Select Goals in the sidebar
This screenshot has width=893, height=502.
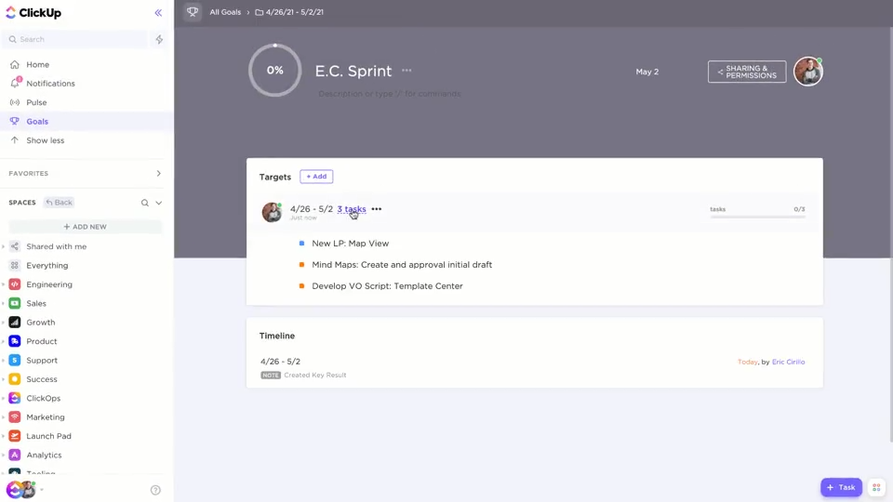(37, 121)
